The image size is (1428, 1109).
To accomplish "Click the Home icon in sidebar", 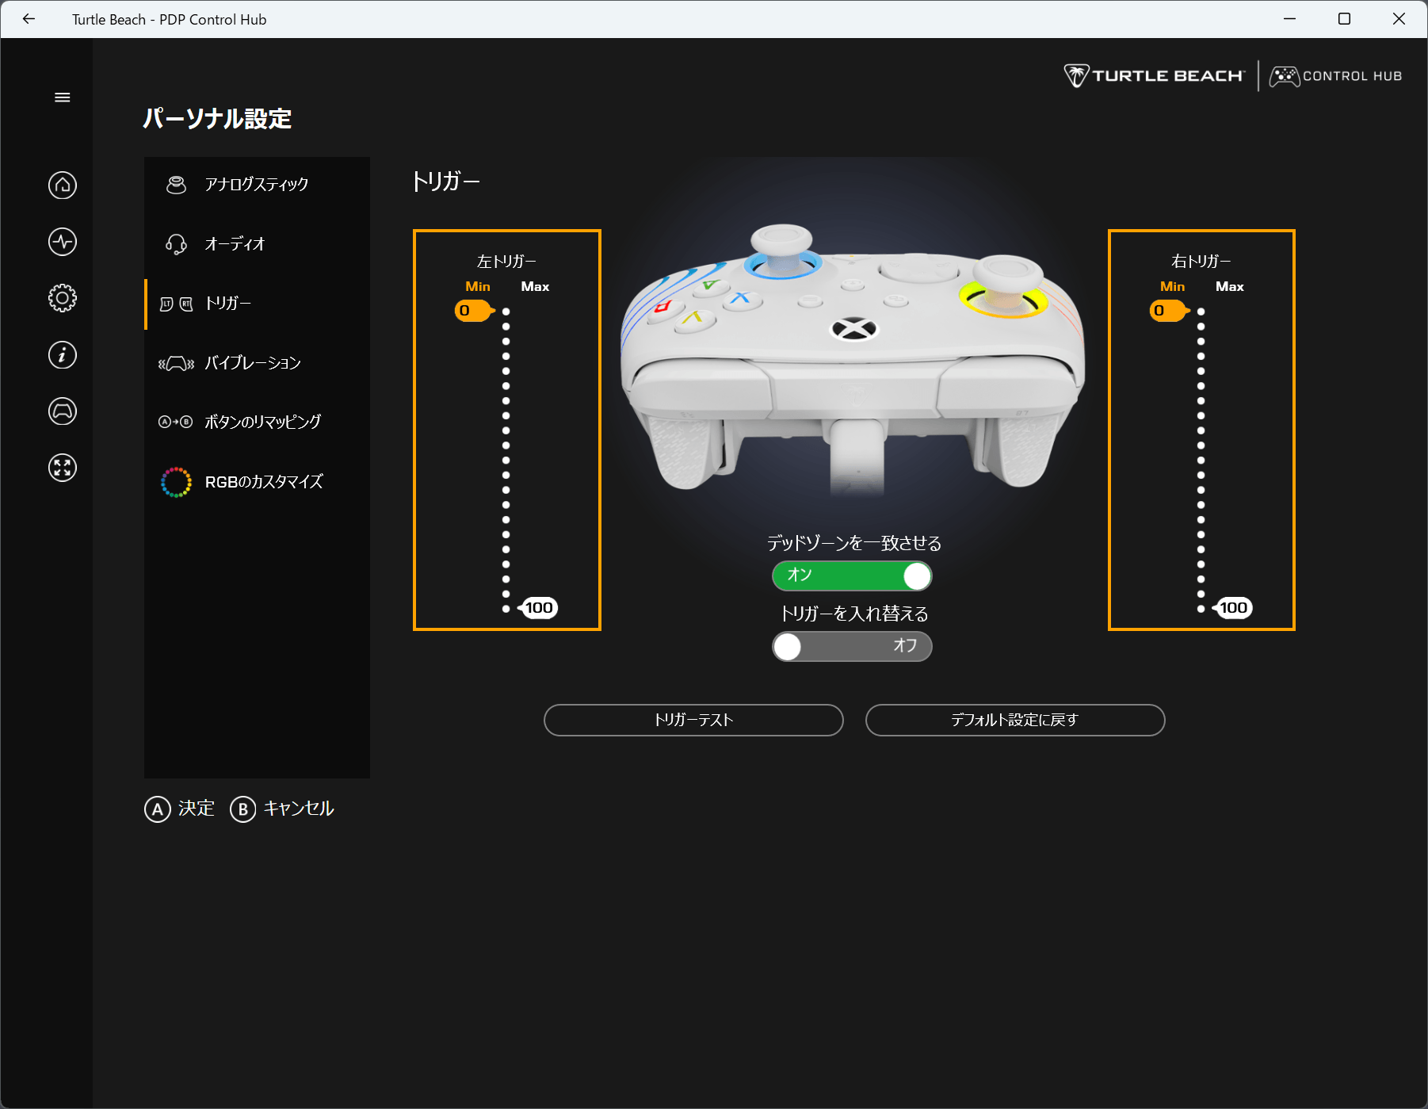I will [x=63, y=185].
